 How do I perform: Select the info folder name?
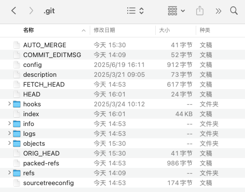click(x=29, y=124)
